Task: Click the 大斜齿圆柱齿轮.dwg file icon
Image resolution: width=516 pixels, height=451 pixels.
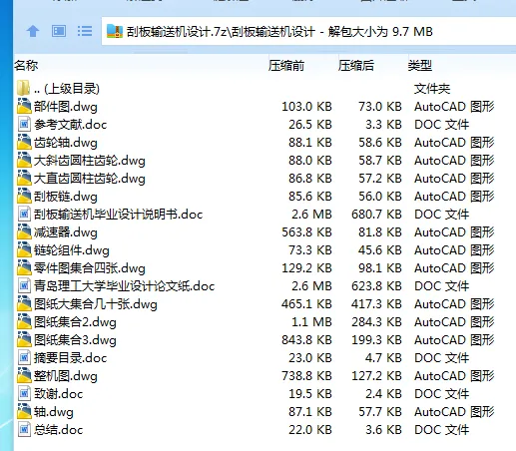Action: tap(24, 160)
